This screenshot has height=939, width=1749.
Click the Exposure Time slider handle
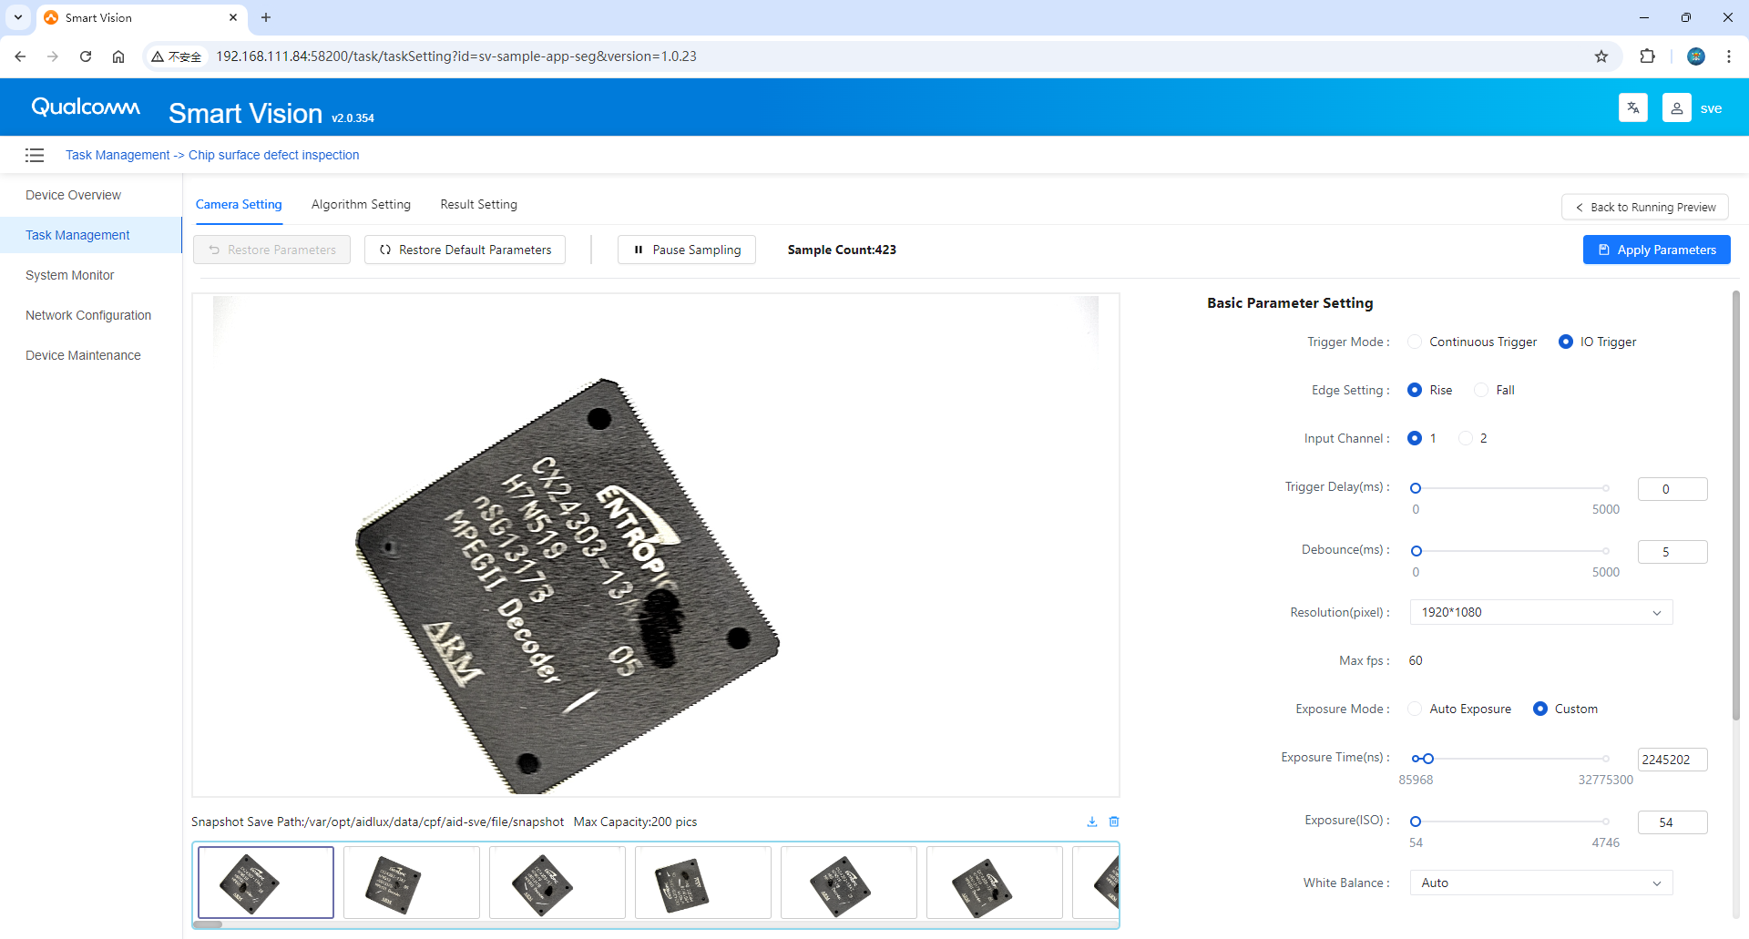(x=1428, y=759)
